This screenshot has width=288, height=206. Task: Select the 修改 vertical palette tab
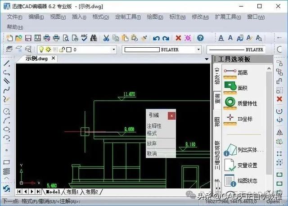point(217,76)
